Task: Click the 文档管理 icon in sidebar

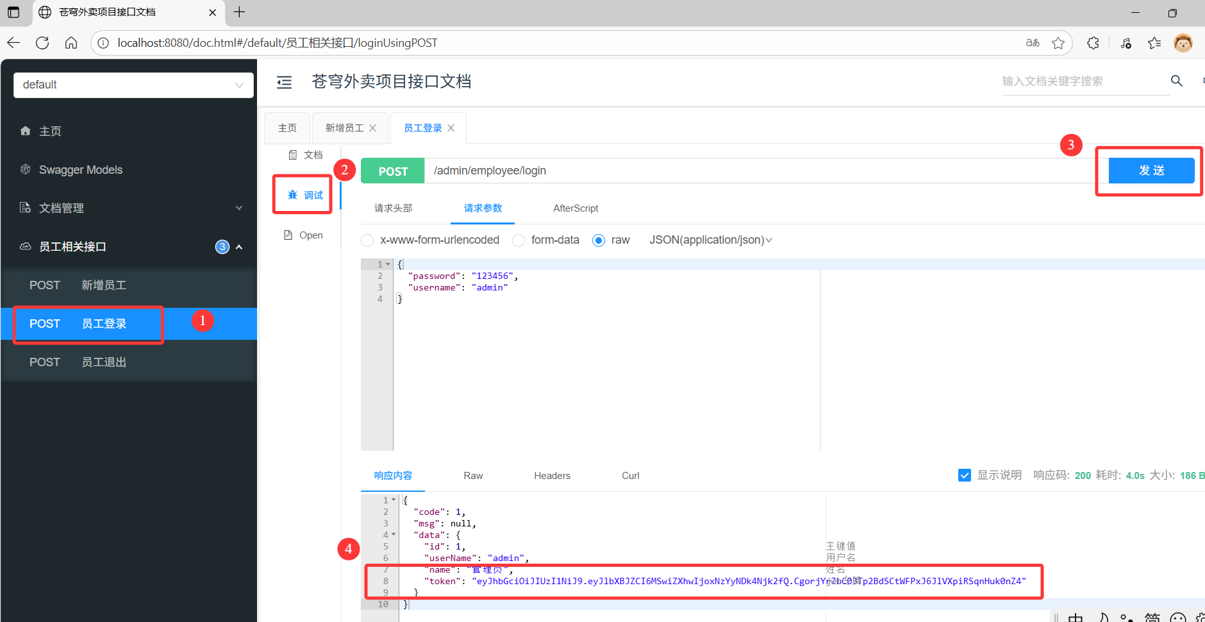Action: coord(26,208)
